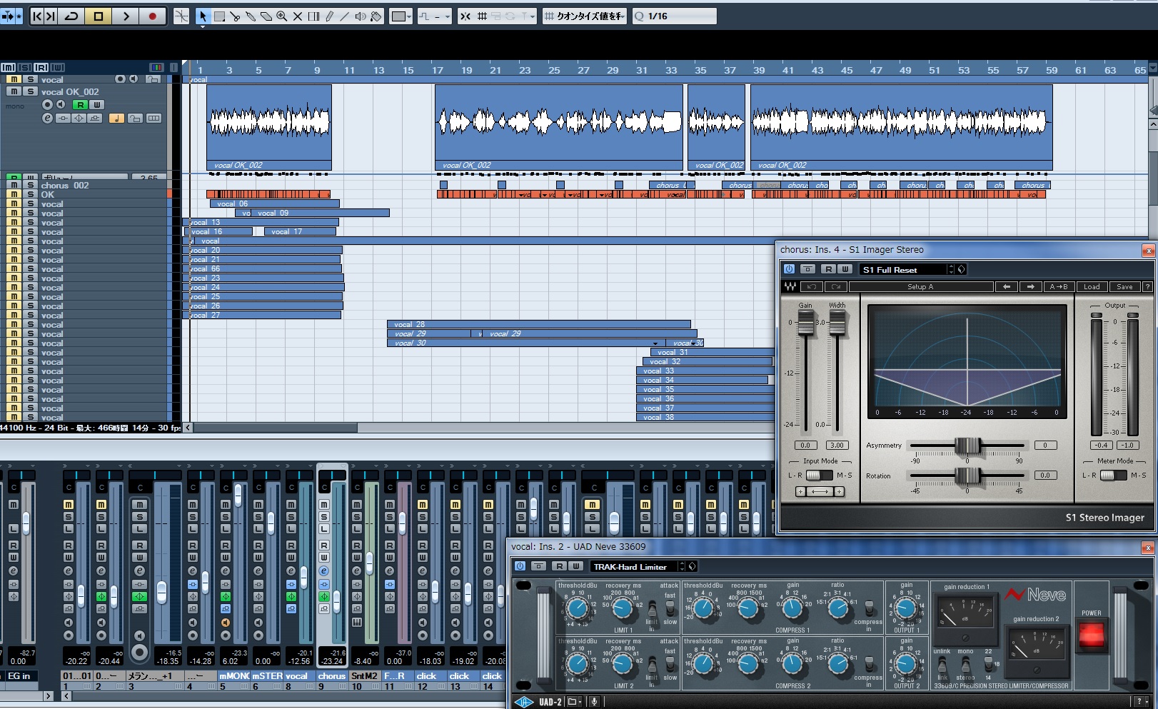The image size is (1158, 709).
Task: Click the Asymmetry slider handle
Action: click(x=967, y=445)
